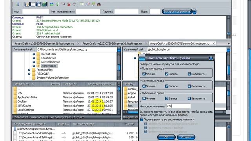This screenshot has width=251, height=141.
Task: Expand the Program Files tree node
Action: pos(29,70)
